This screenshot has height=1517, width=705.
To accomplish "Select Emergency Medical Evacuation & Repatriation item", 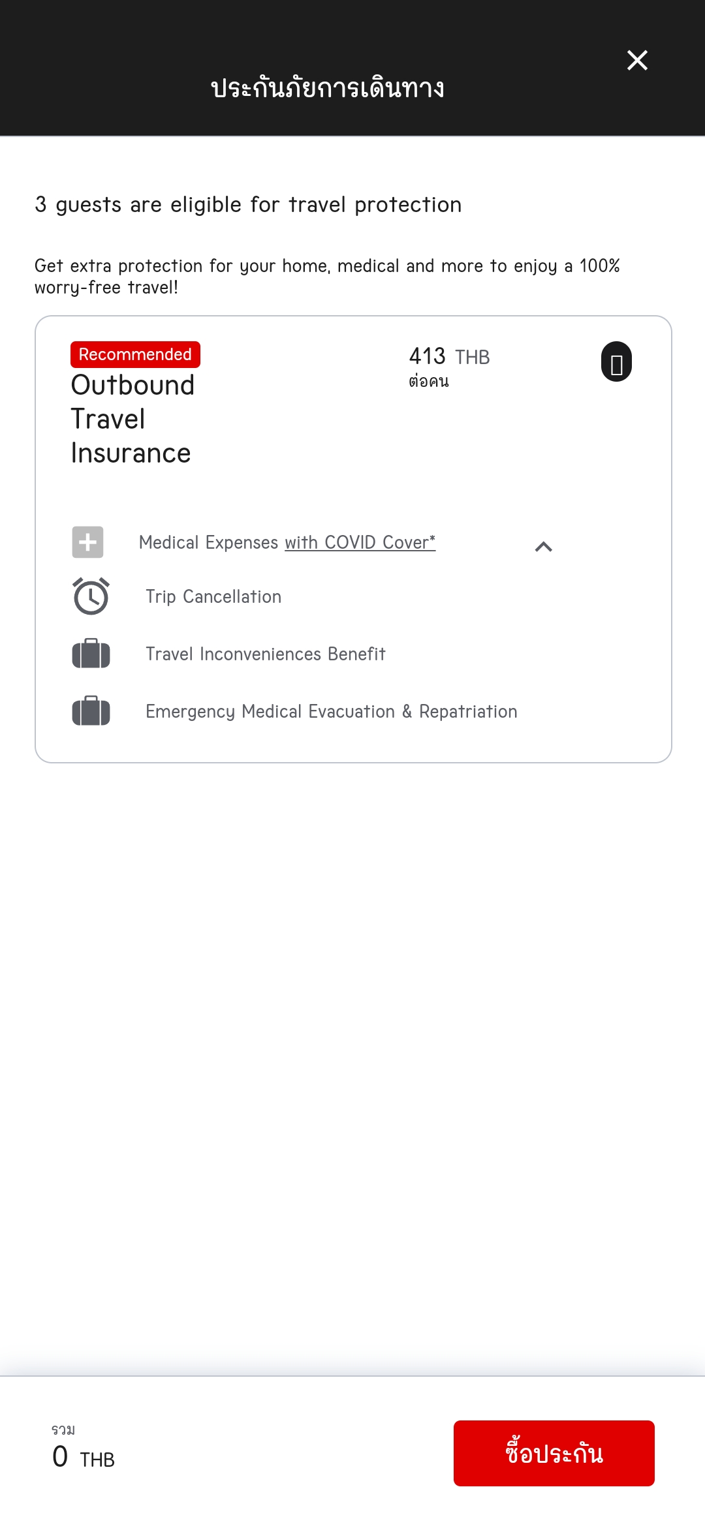I will (332, 711).
